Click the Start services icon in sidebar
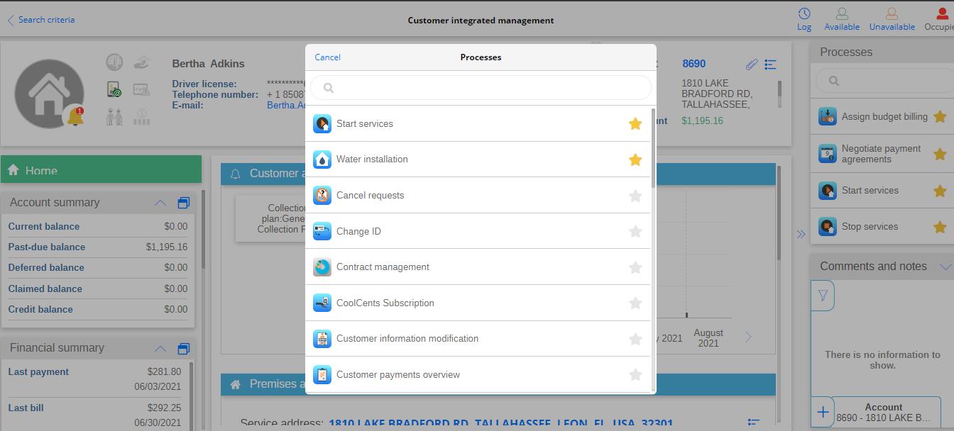Screen dimensions: 954x431 (x=828, y=191)
